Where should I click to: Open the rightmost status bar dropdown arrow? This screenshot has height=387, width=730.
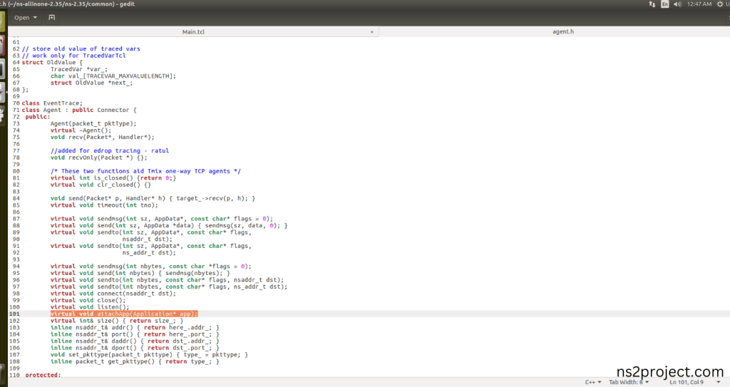[720, 382]
